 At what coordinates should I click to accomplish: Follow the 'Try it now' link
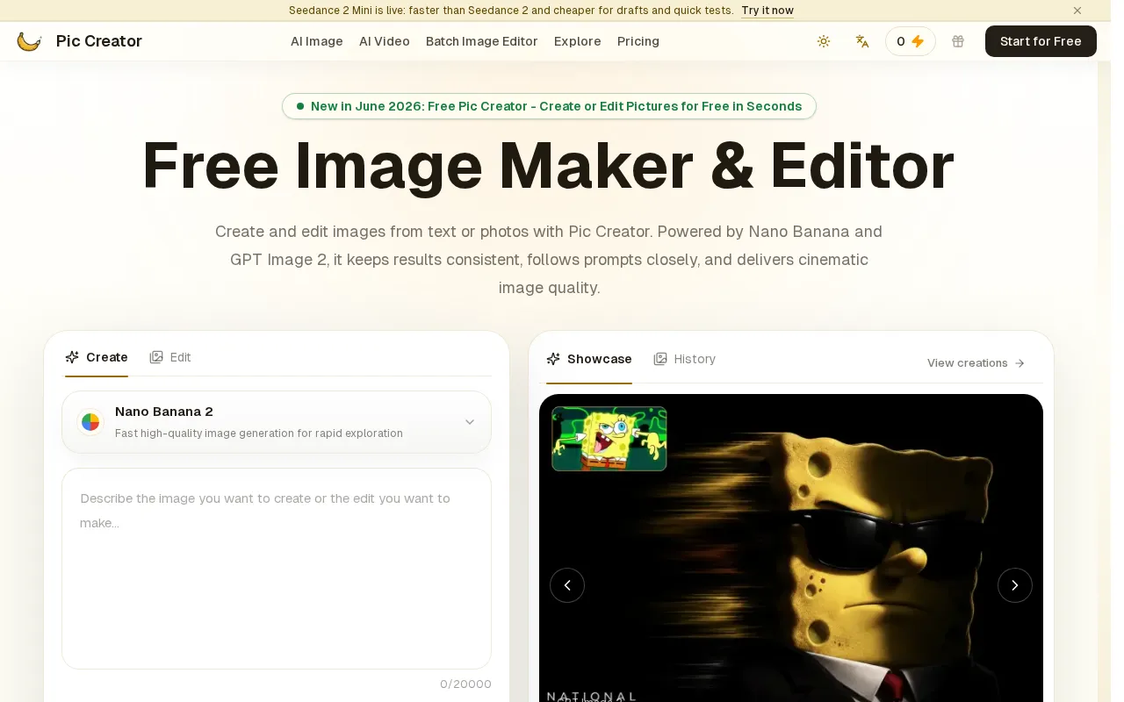767,11
